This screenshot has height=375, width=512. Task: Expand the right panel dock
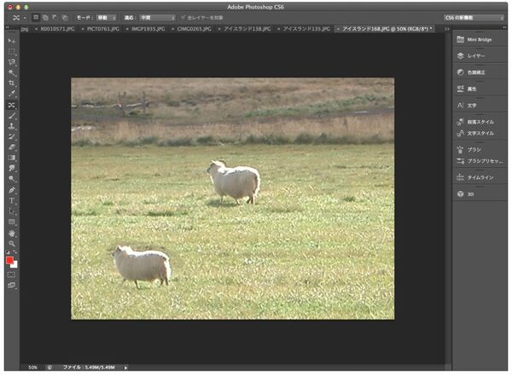pyautogui.click(x=503, y=28)
